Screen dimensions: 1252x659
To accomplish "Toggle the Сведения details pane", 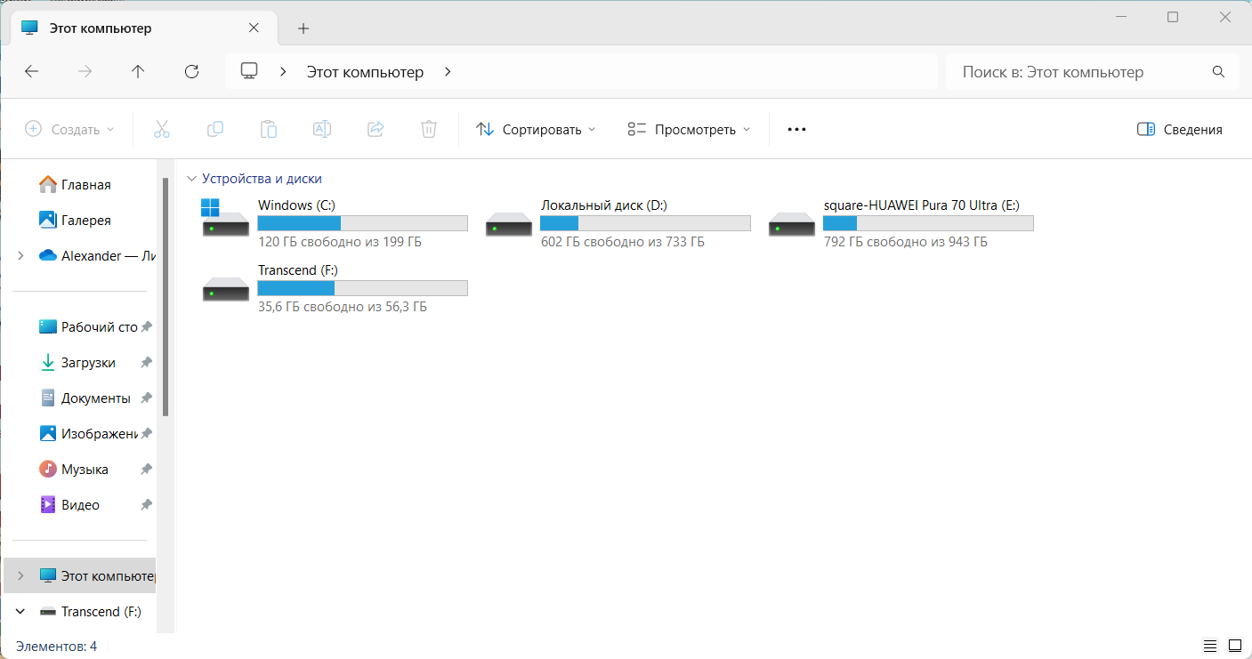I will (x=1179, y=129).
